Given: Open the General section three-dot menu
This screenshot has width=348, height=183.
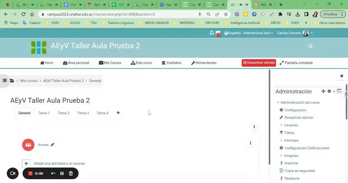Looking at the screenshot, I should point(254,127).
